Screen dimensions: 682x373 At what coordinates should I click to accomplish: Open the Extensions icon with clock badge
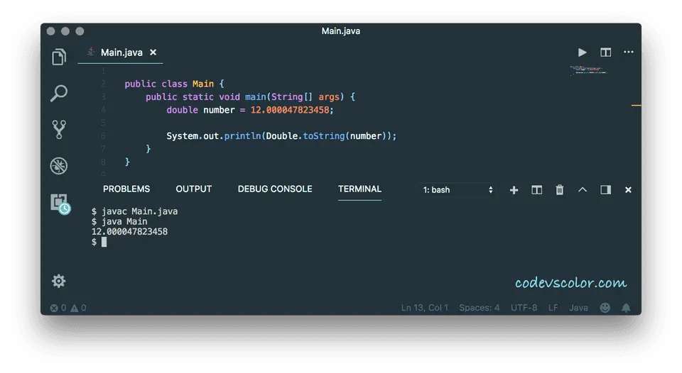[x=60, y=204]
